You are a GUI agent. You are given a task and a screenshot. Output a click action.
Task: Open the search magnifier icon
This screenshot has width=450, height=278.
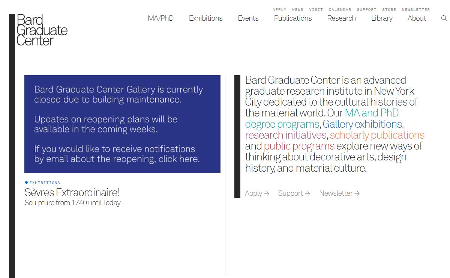pos(444,18)
